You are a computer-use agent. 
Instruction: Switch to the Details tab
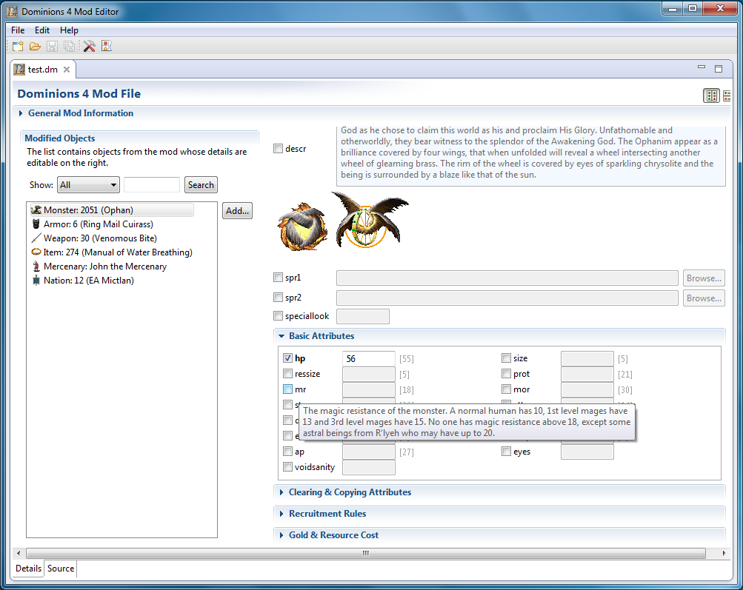28,569
